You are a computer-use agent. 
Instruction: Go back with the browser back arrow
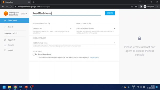click(x=3, y=6)
